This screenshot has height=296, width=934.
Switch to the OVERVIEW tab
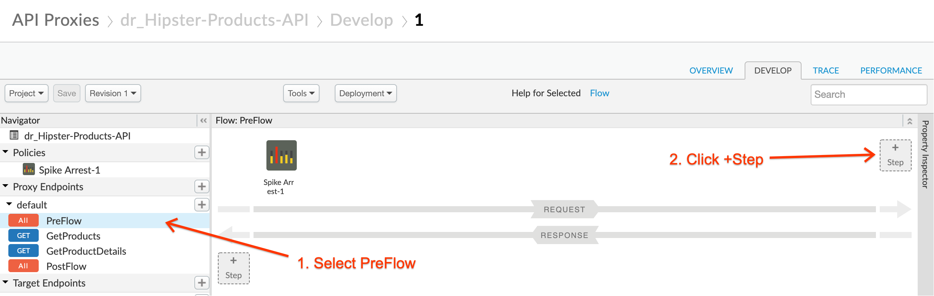tap(711, 70)
